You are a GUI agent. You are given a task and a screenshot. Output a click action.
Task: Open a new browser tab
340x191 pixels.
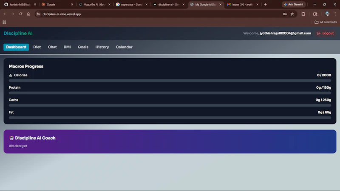pyautogui.click(x=265, y=4)
